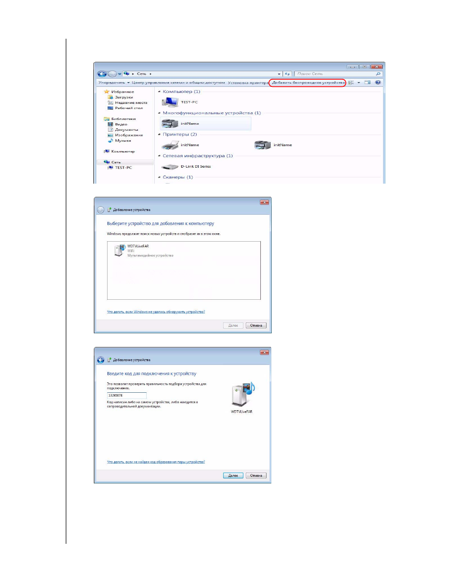Toggle the preview pane icon
This screenshot has width=450, height=583.
(x=367, y=83)
